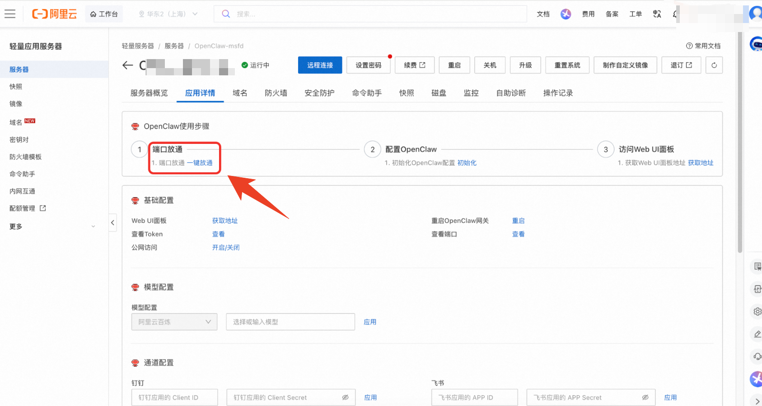Open the user avatar menu
Screen dimensions: 762x406
click(x=756, y=14)
